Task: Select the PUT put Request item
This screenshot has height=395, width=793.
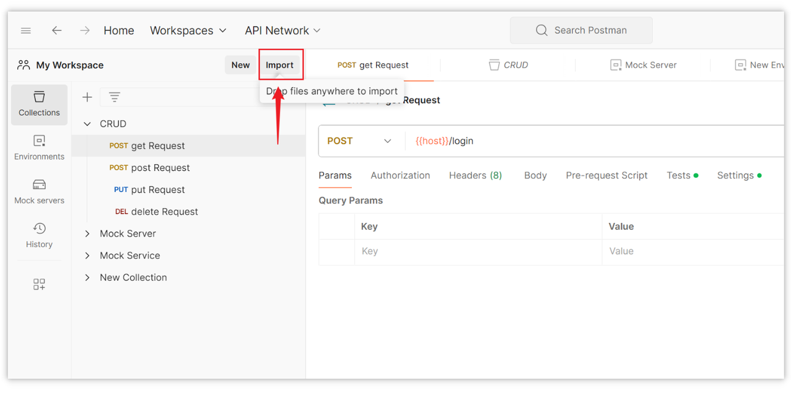Action: (x=188, y=190)
